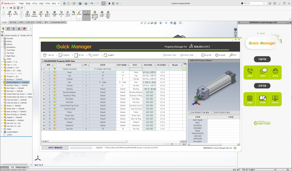Expand the Annotations tree node
The image size is (292, 171).
[2, 47]
